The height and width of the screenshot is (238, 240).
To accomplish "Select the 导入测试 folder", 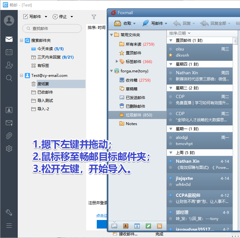I will pos(42,101).
